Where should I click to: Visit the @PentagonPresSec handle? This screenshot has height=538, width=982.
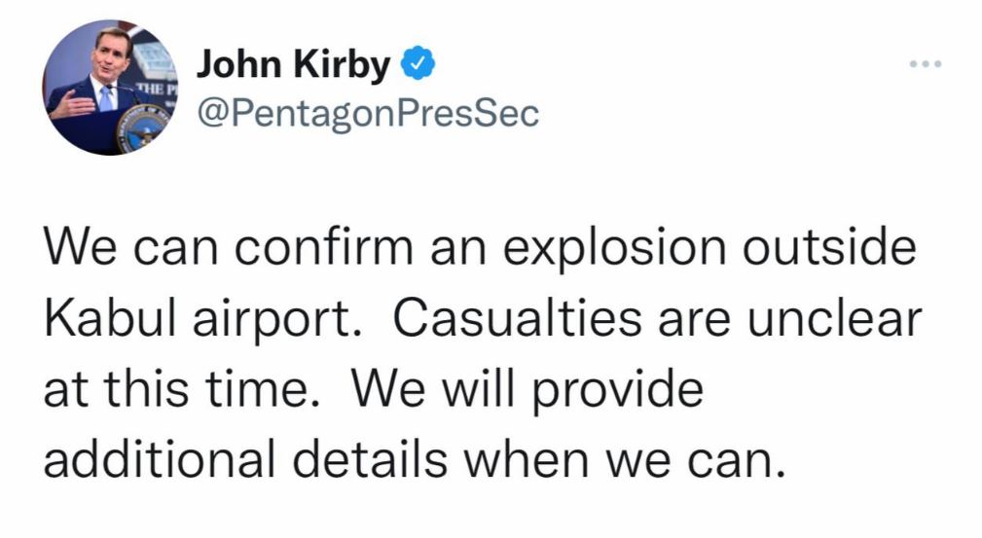coord(368,113)
